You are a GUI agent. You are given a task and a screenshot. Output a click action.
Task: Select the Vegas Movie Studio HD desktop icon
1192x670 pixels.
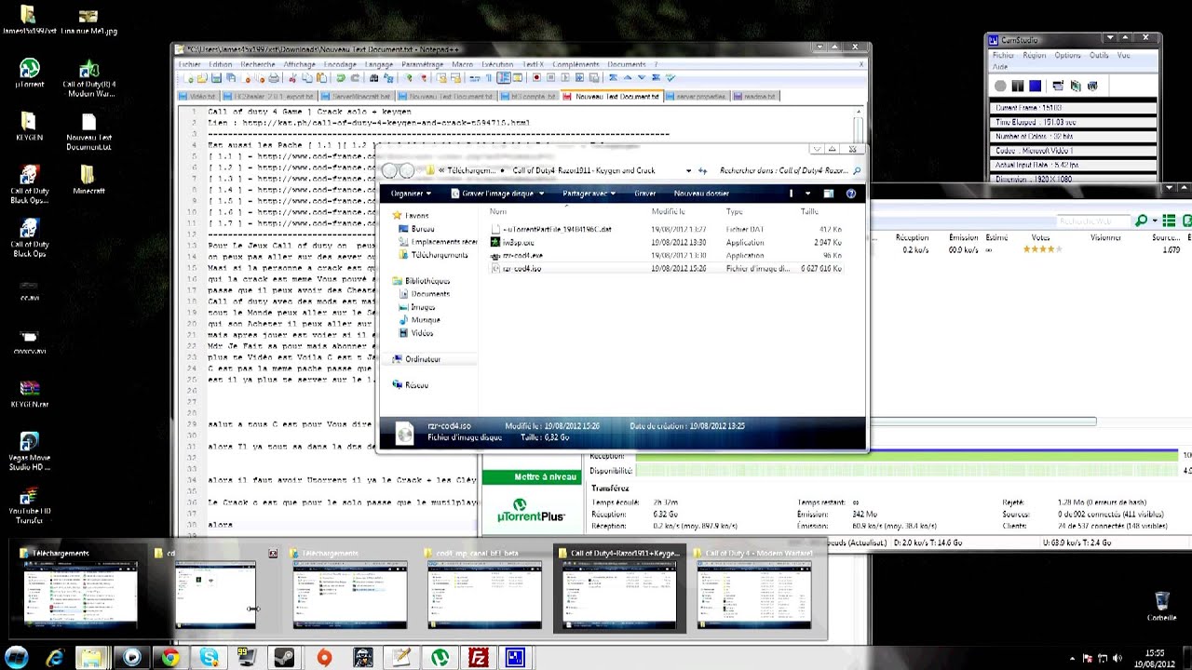coord(30,451)
